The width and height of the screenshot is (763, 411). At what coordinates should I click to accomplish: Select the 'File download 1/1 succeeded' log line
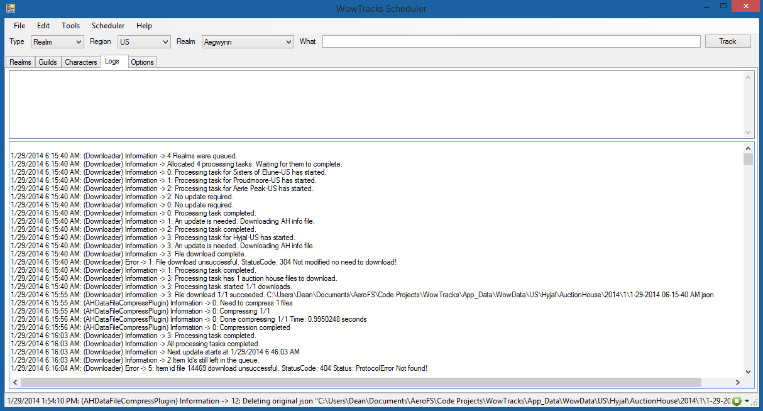tap(363, 295)
